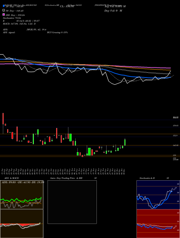The image size is (180, 238).
Task: Select the '200 Day - 158.24' label
Action: click(x=15, y=15)
